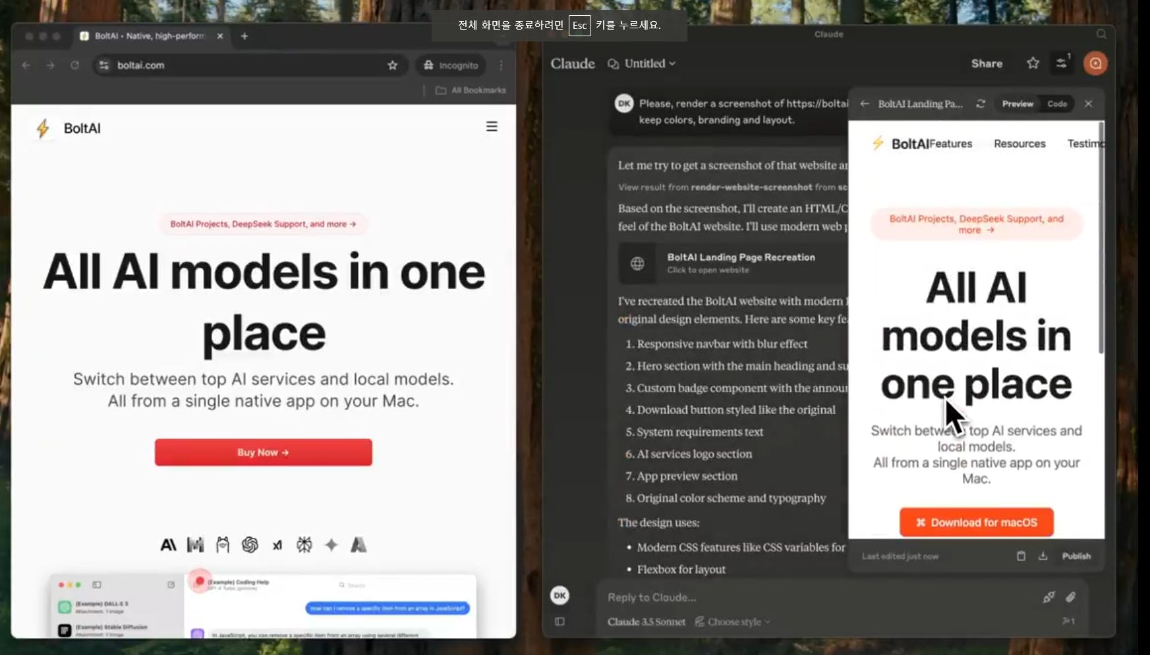View site information icon beside boltai.com
The image size is (1150, 655).
(x=104, y=65)
